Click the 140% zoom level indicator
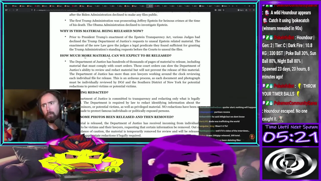This screenshot has width=321, height=181. [219, 10]
